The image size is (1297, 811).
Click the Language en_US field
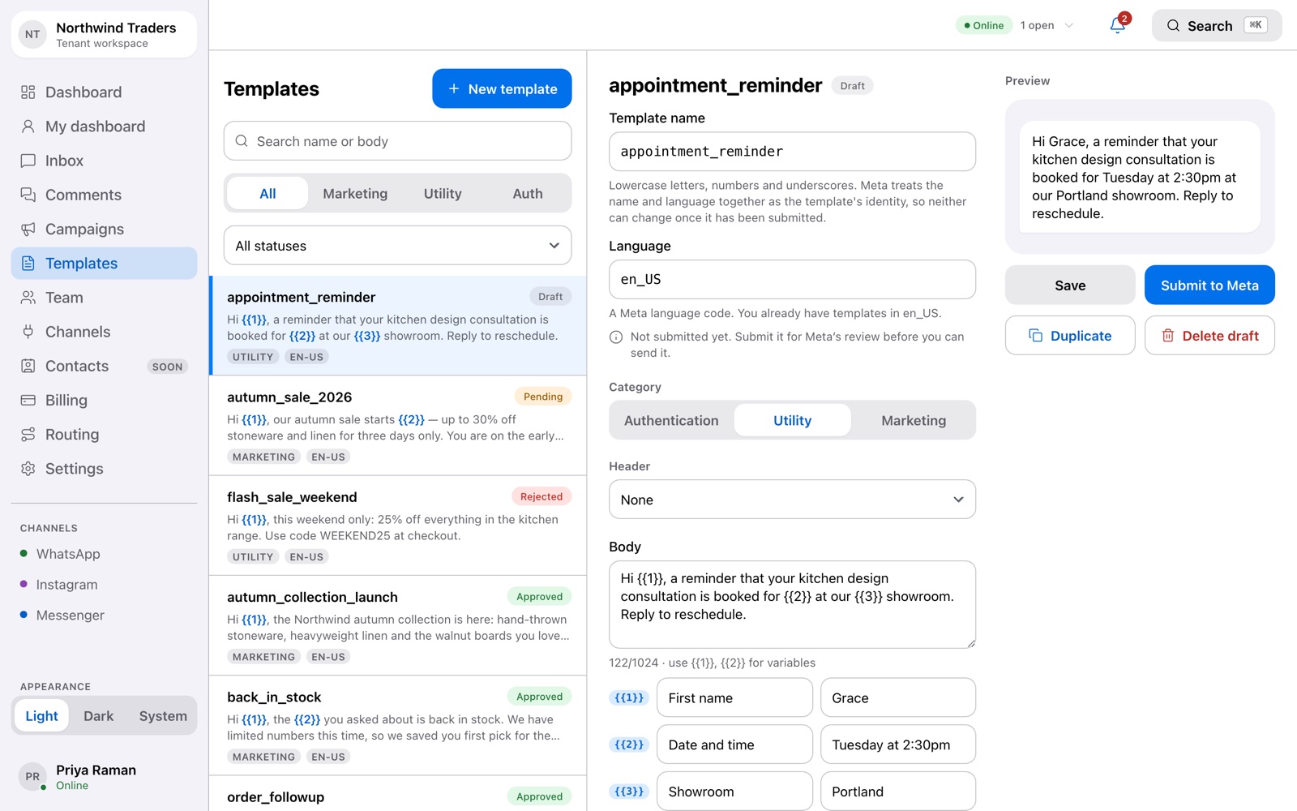[792, 280]
